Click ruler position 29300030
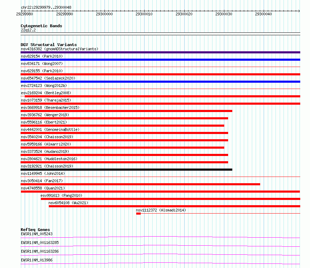Viewport: 310px width, 268px height. pos(224,14)
